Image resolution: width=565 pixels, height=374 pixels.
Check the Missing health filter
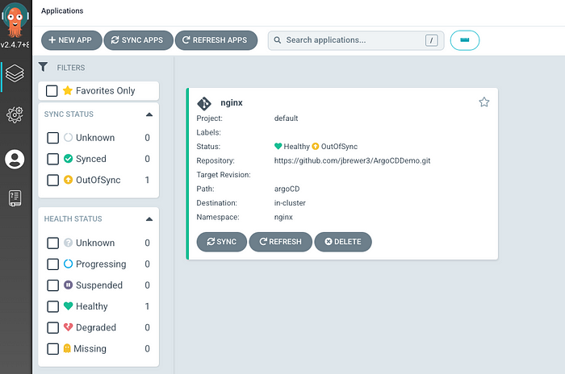[x=53, y=349]
